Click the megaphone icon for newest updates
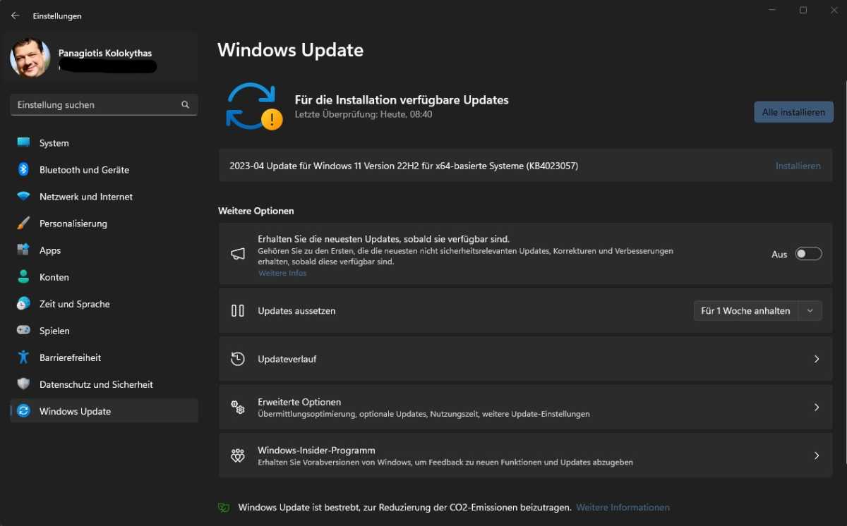847x526 pixels. (238, 255)
